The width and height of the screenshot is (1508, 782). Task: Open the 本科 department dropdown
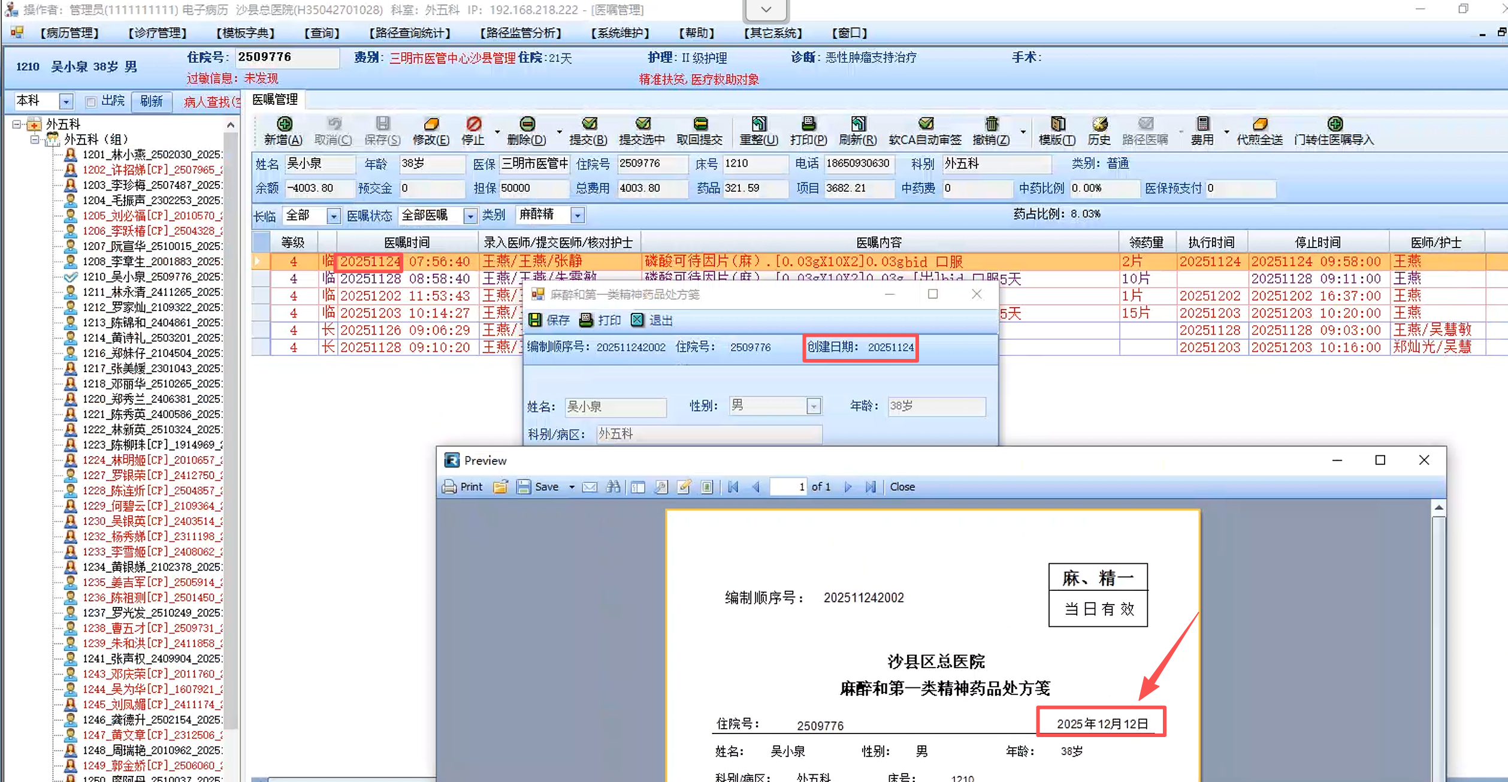pyautogui.click(x=67, y=101)
